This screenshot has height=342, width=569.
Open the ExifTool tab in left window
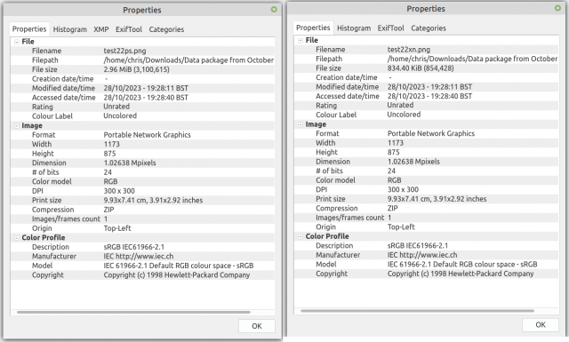[129, 29]
